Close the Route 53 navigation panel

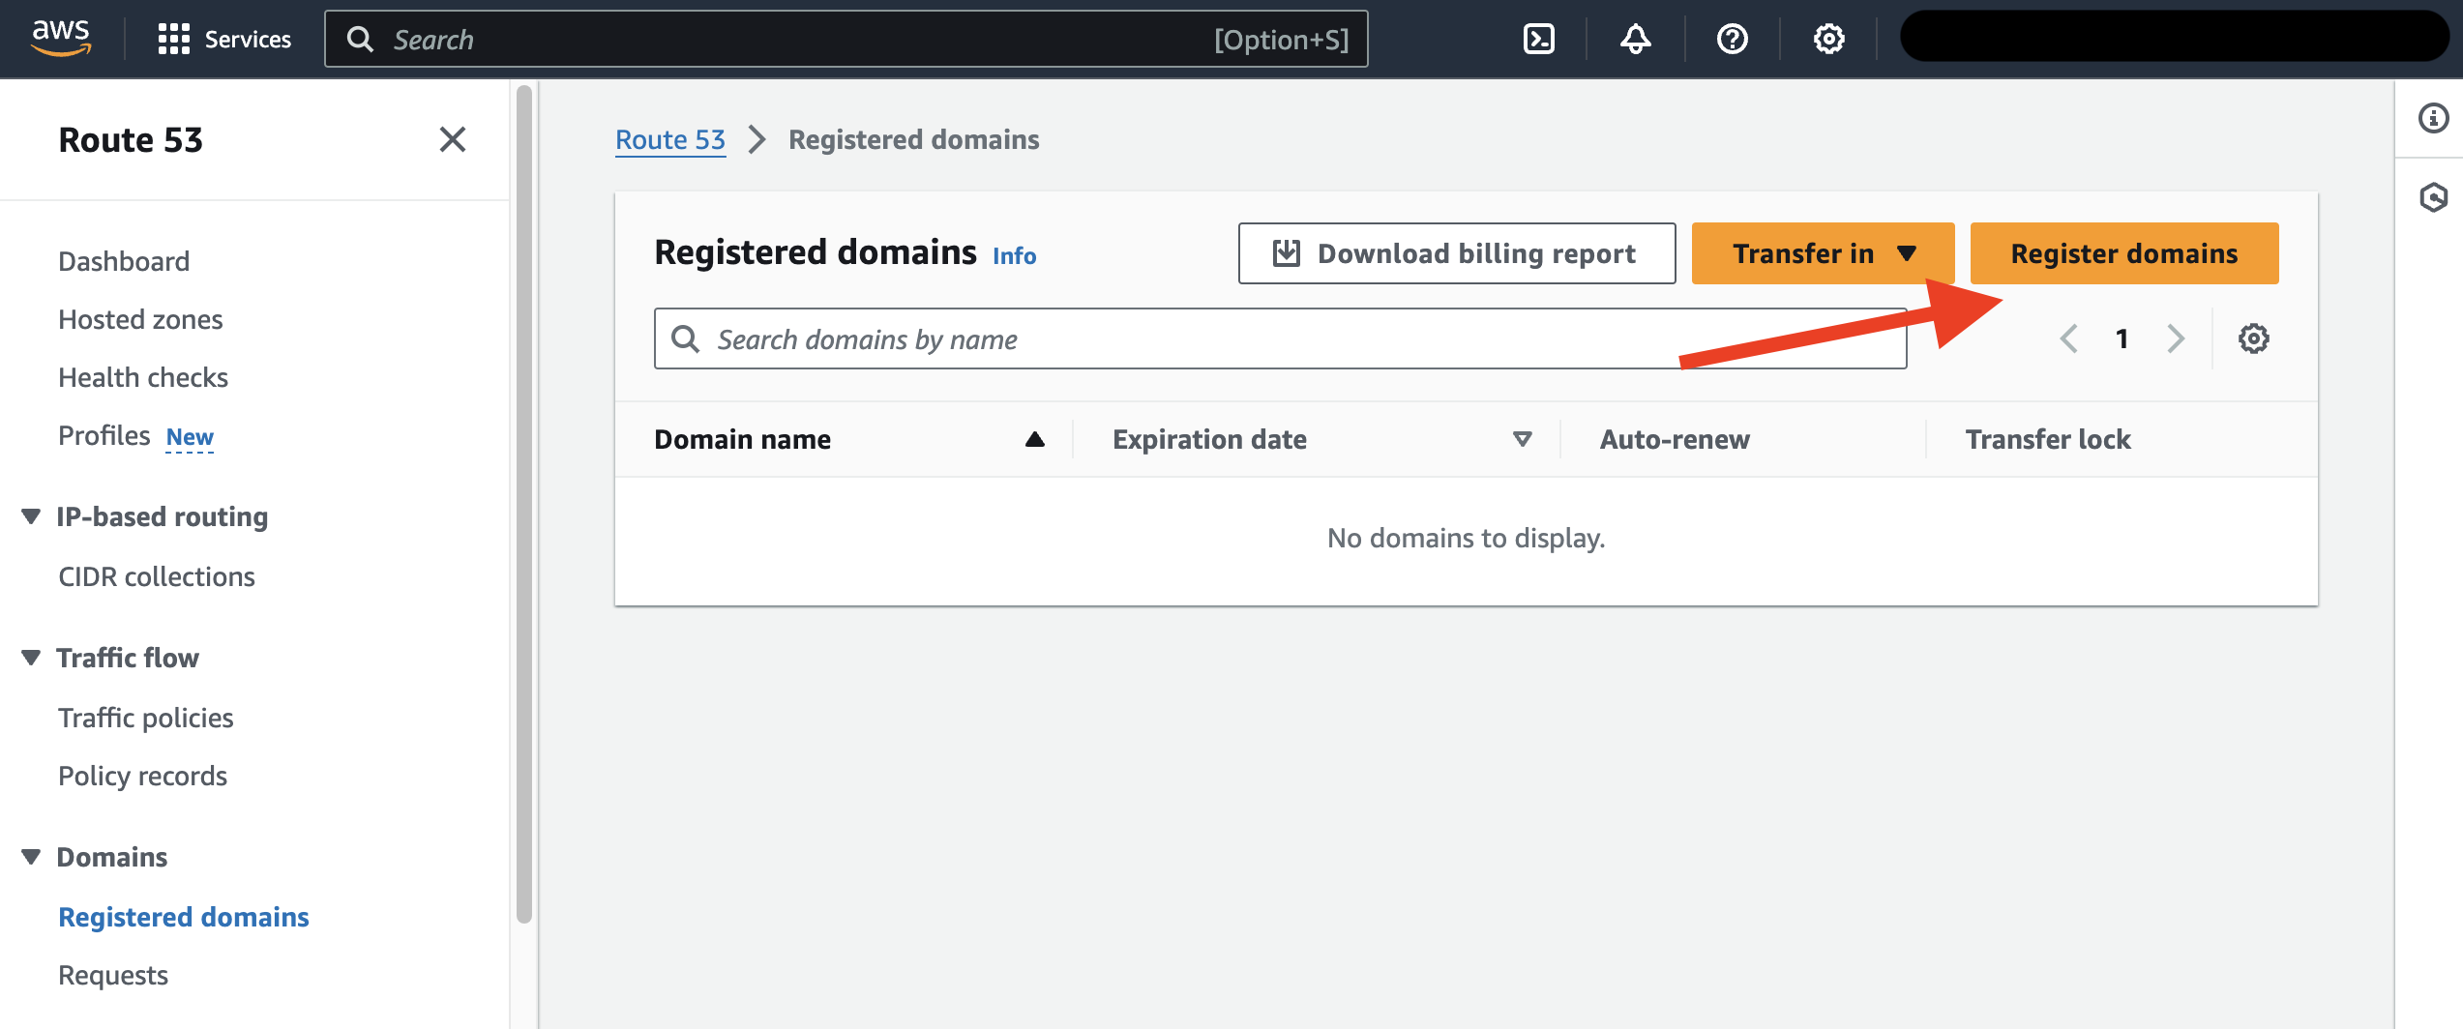point(452,139)
